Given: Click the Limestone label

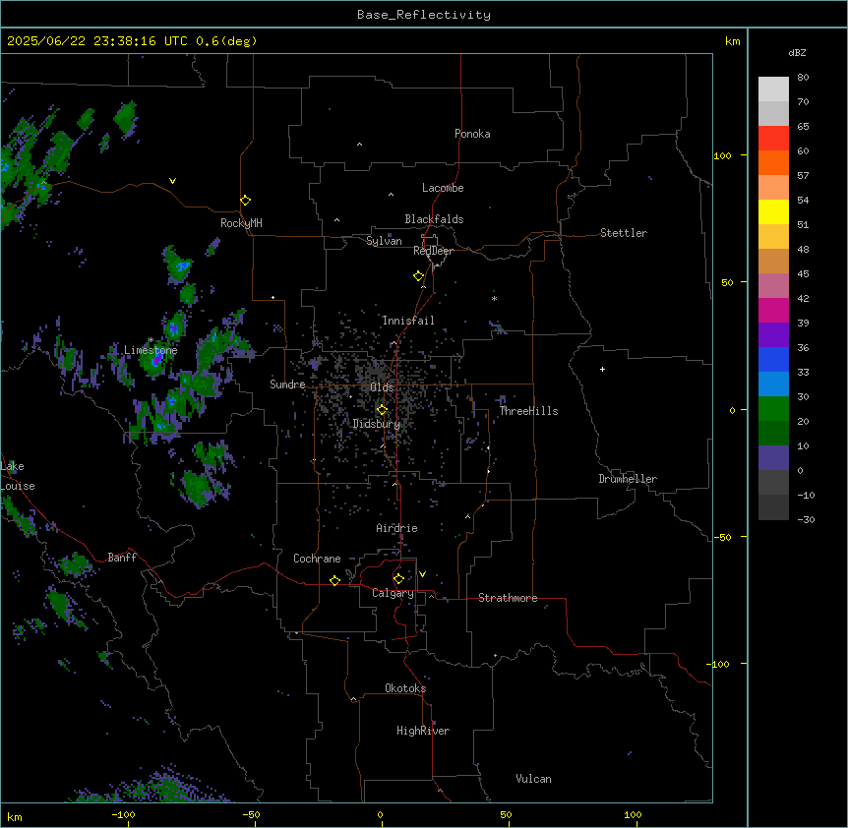Looking at the screenshot, I should click(151, 350).
